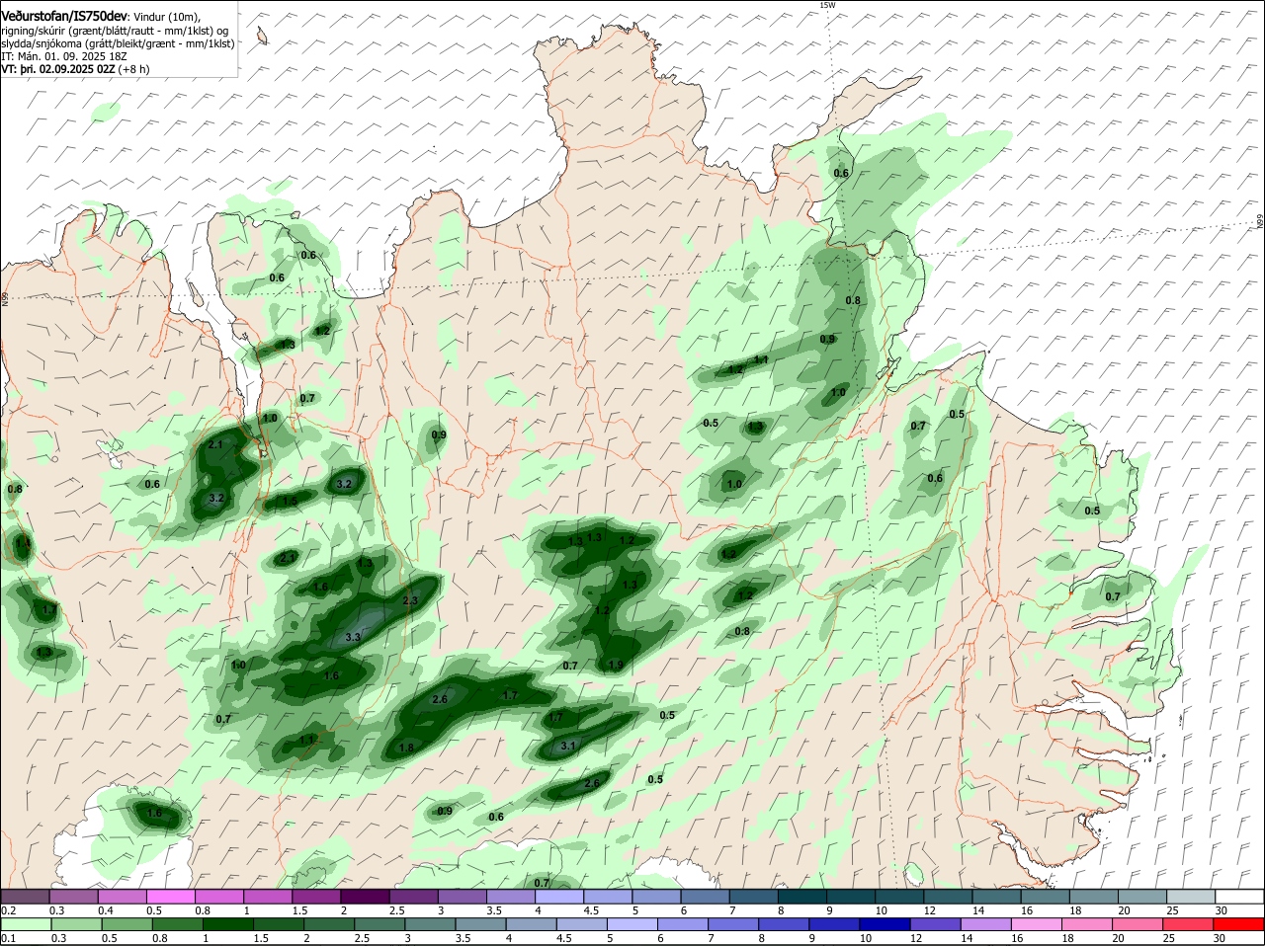Select the 6 swatch in the upper snow legend

705,897
